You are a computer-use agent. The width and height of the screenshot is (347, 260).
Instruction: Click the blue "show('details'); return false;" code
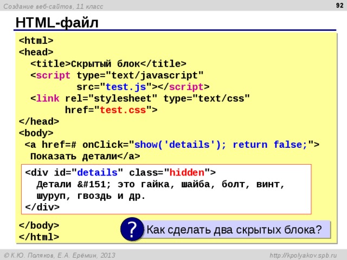click(221, 145)
